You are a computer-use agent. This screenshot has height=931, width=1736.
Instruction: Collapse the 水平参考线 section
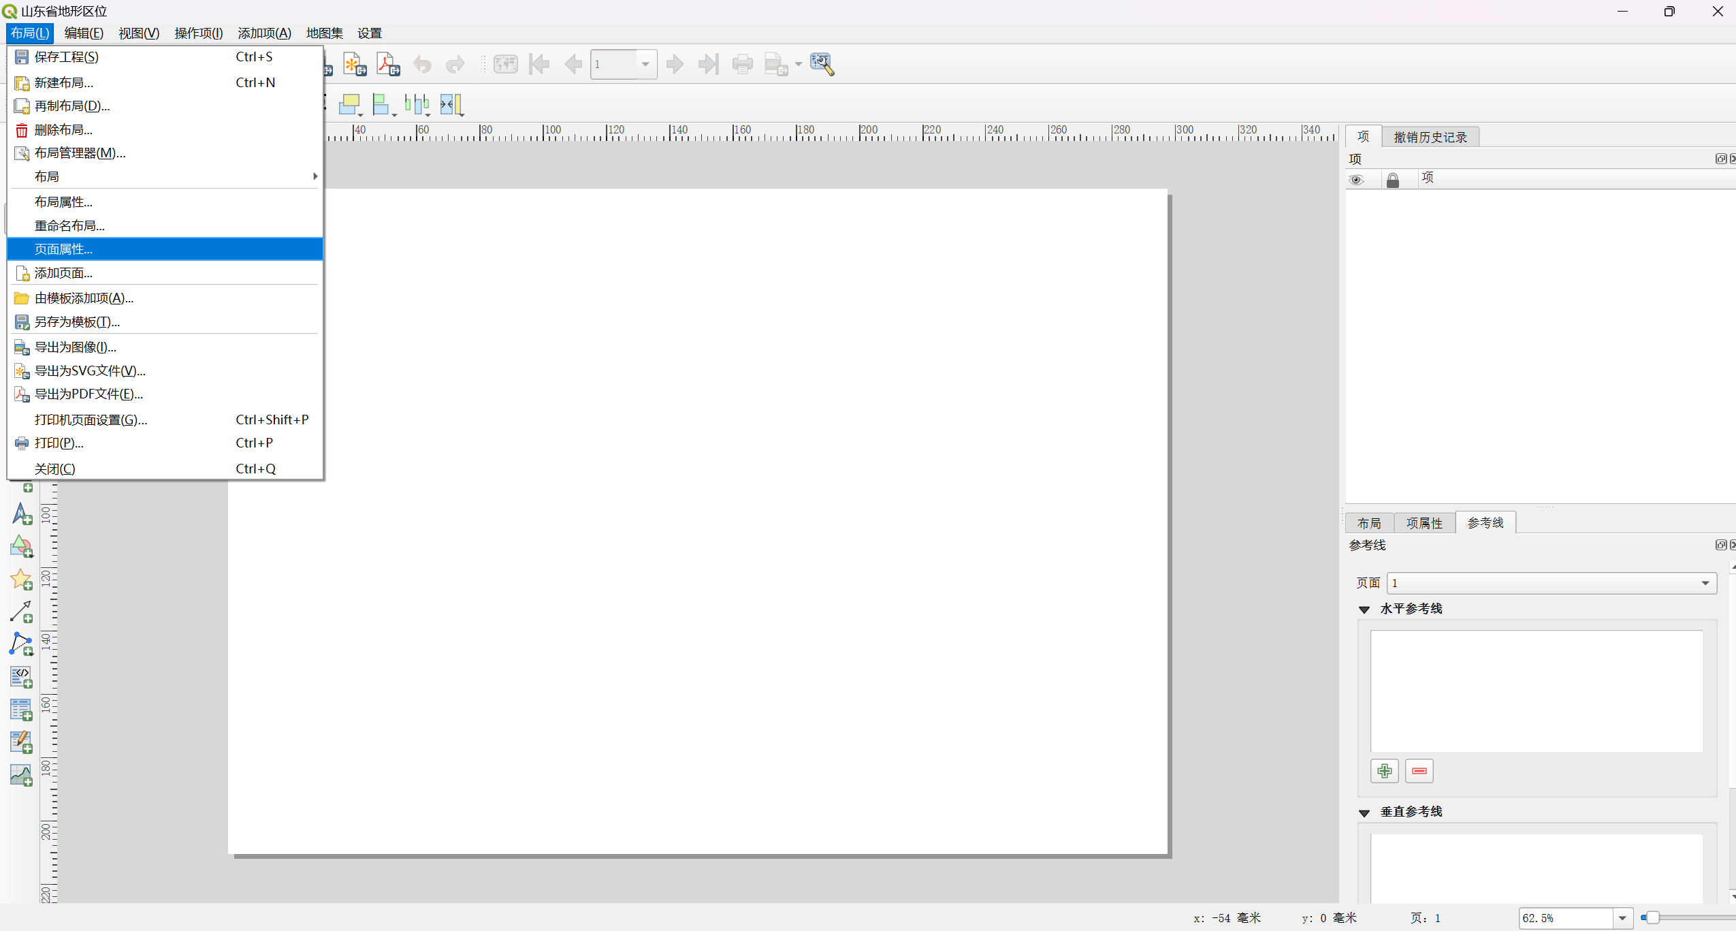1364,610
